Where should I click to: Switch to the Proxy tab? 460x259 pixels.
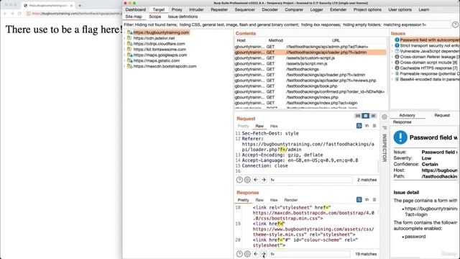tap(177, 9)
